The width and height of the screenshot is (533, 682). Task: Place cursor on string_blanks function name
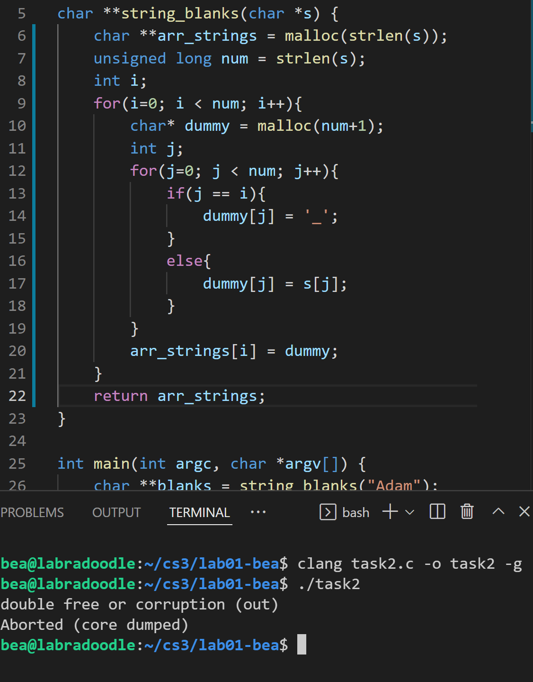180,13
